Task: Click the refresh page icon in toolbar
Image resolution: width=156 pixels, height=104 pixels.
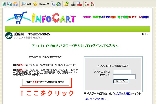Action: (4, 4)
